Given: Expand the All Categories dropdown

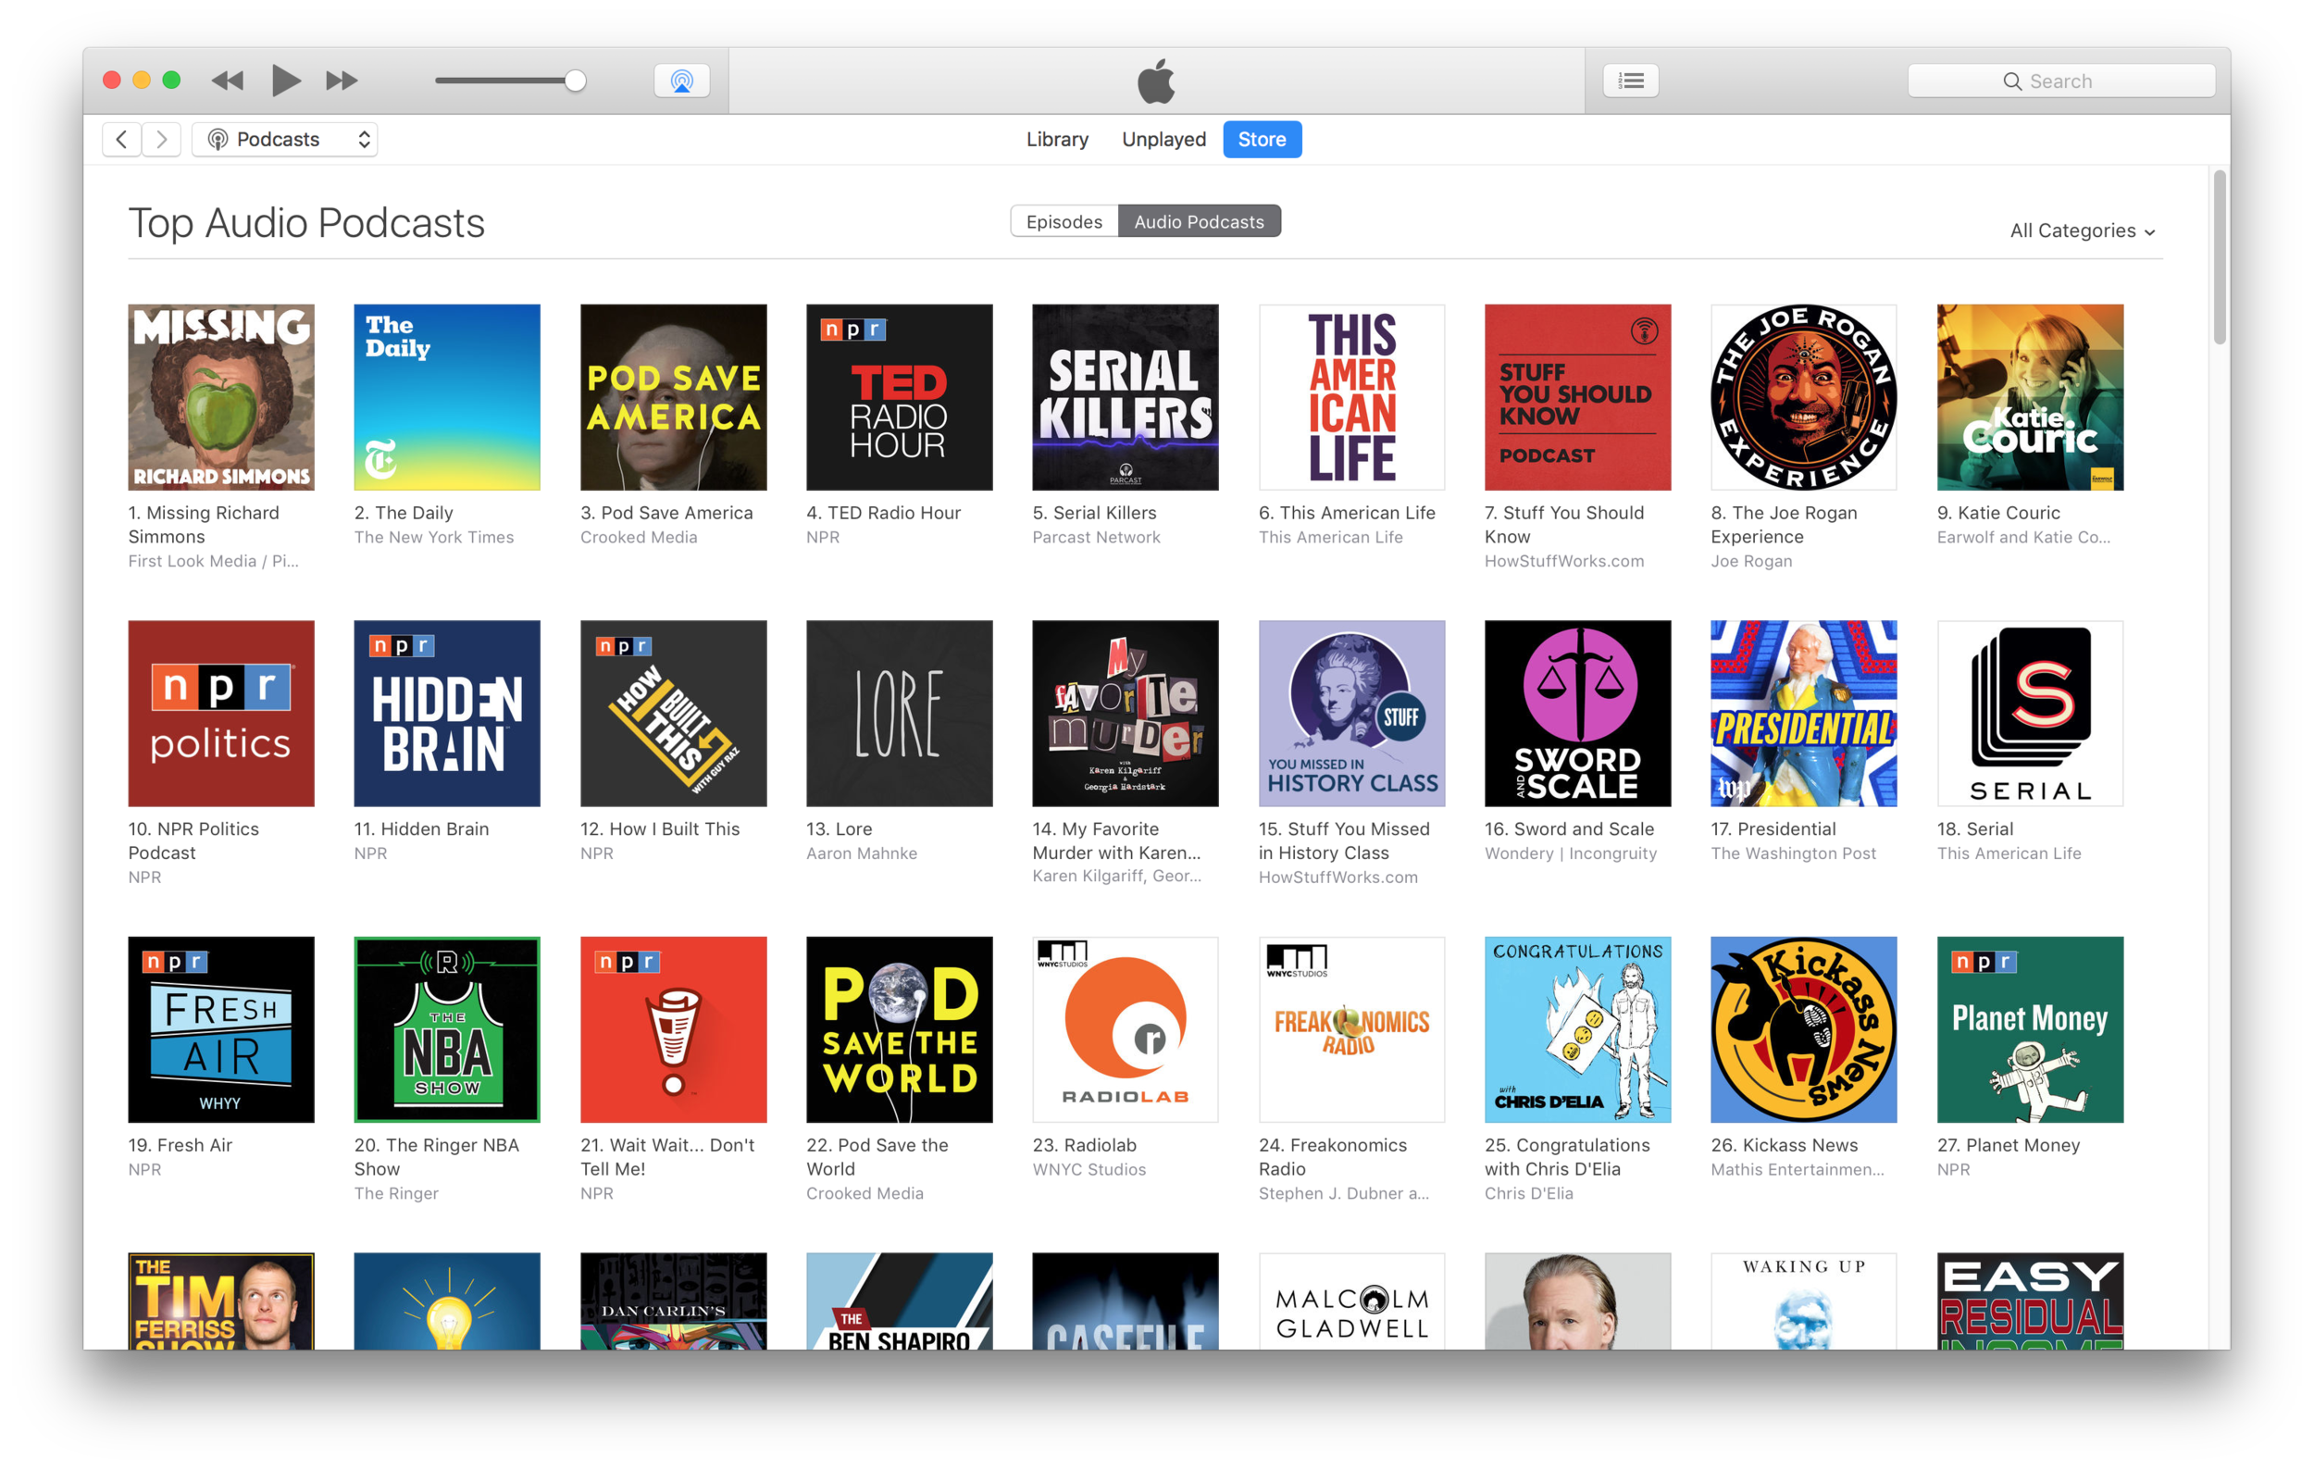Looking at the screenshot, I should [2083, 230].
